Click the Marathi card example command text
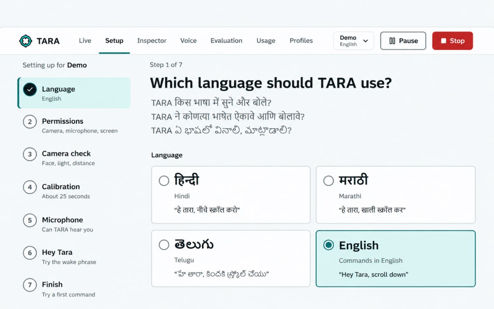The image size is (494, 309). tap(373, 210)
